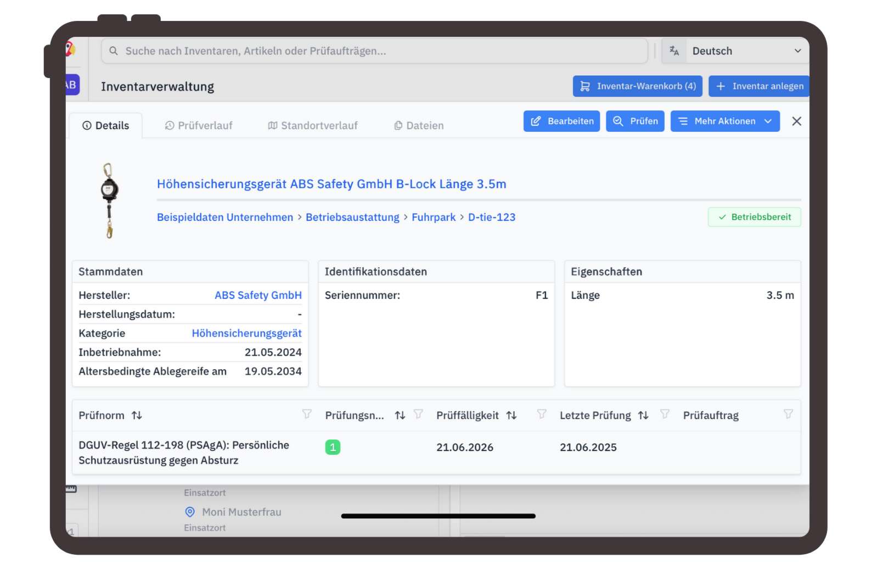Screen dimensions: 871x575
Task: Click the search field for Inventare
Action: click(x=374, y=51)
